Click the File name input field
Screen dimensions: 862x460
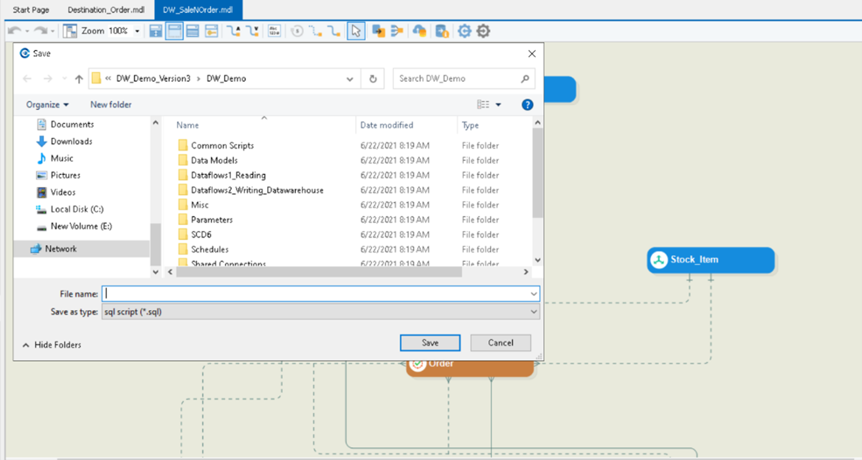point(315,294)
